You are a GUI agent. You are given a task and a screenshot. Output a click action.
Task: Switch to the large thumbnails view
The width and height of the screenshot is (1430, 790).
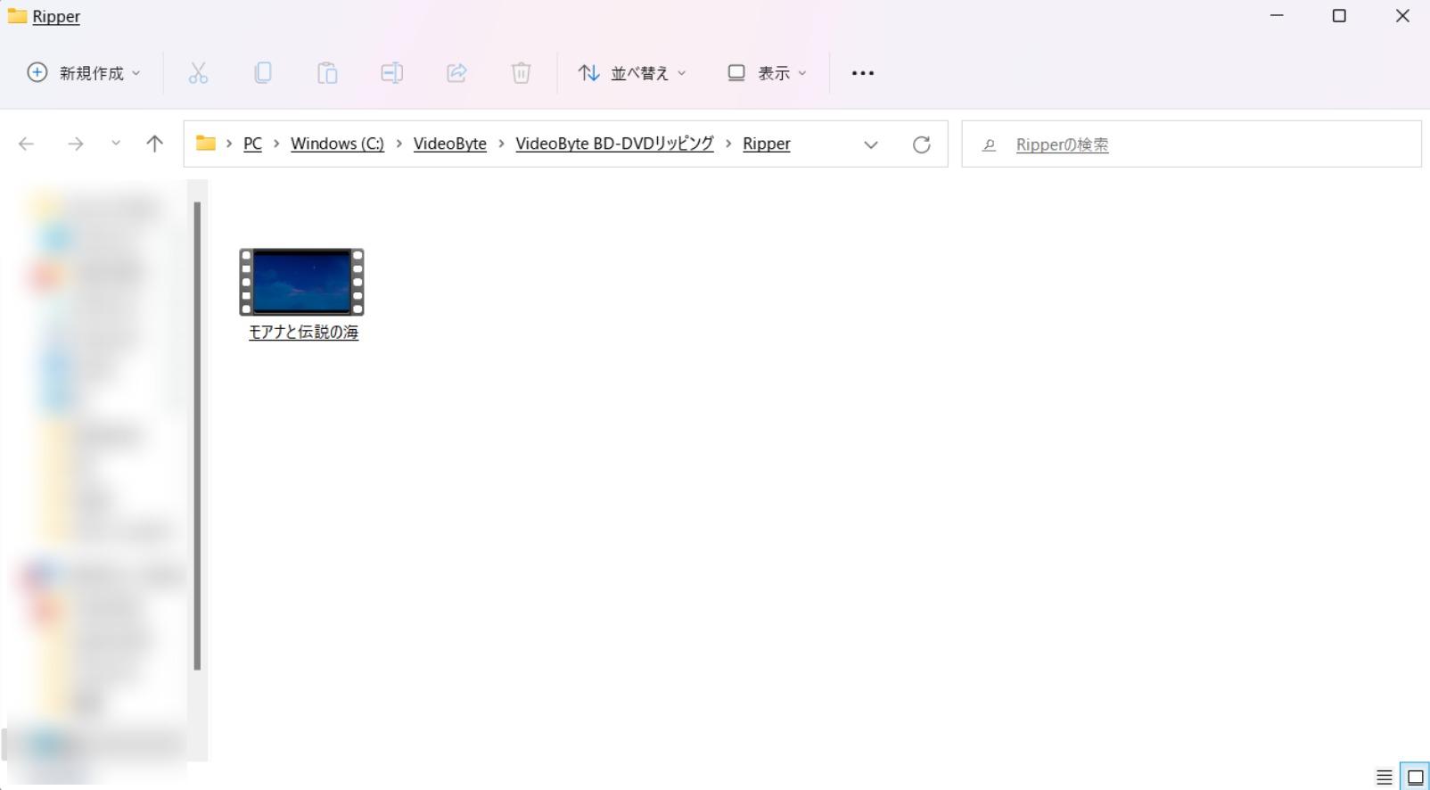1415,778
